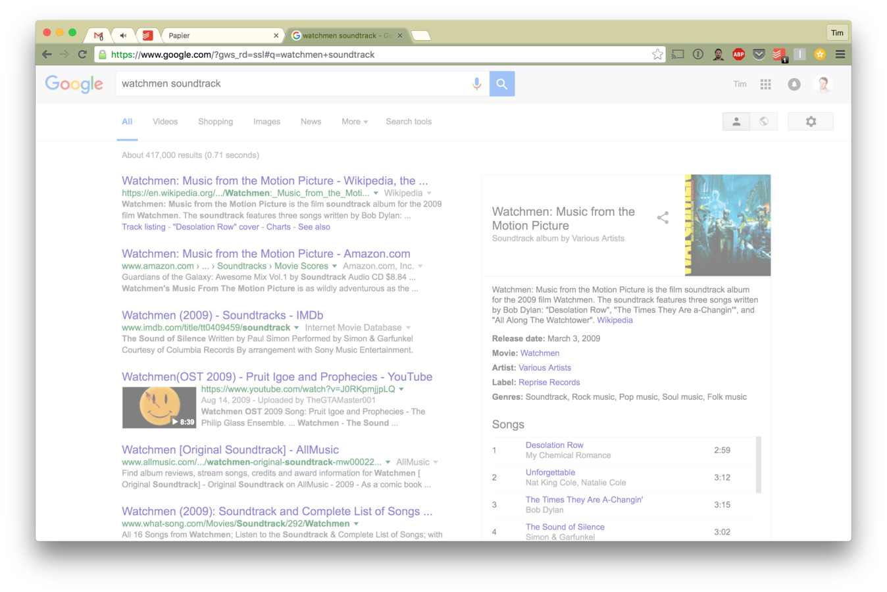This screenshot has width=887, height=592.
Task: Go to Google homepage via logo
Action: pyautogui.click(x=74, y=84)
